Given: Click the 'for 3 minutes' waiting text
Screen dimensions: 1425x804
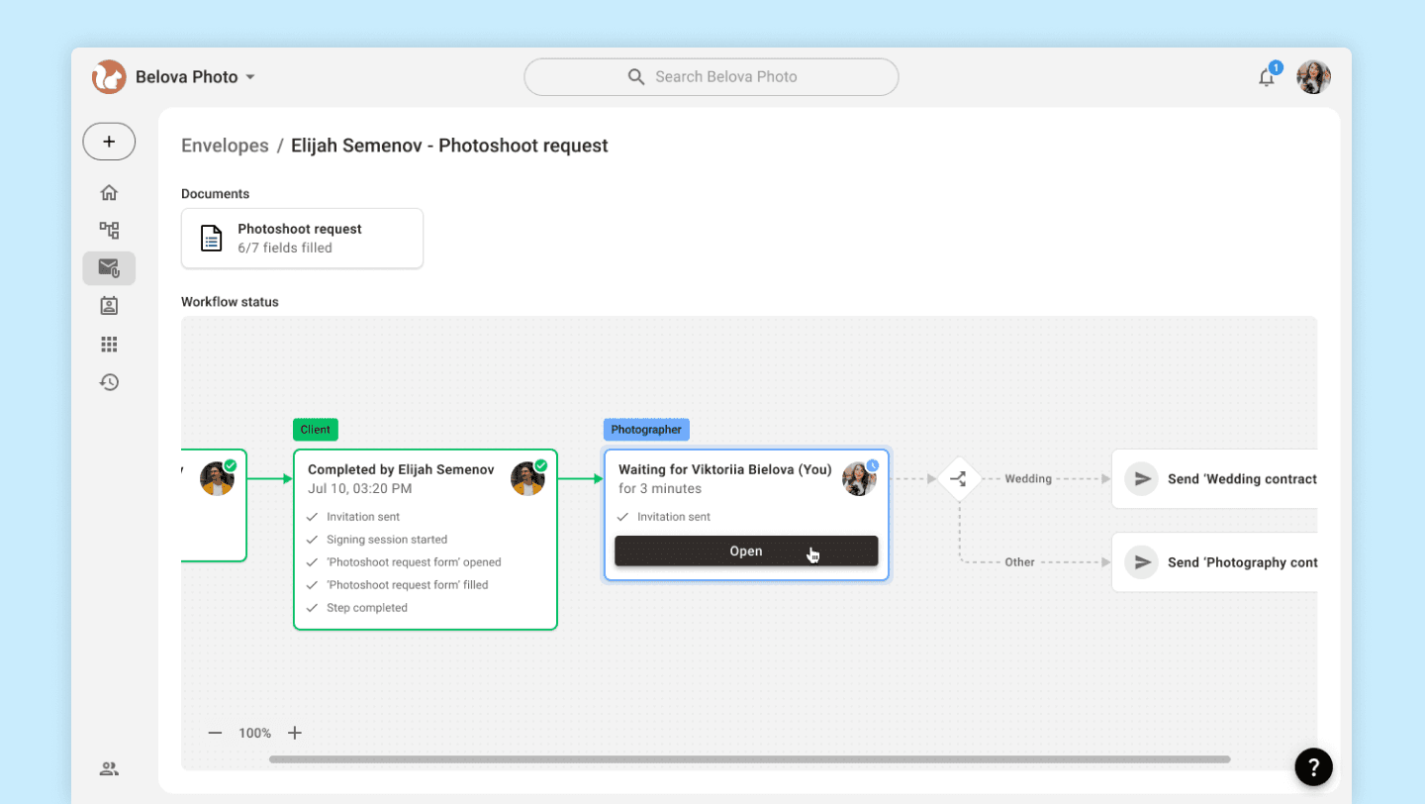Looking at the screenshot, I should 660,489.
